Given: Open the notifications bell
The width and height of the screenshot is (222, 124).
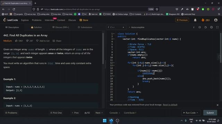Looking at the screenshot, I should click(x=195, y=20).
